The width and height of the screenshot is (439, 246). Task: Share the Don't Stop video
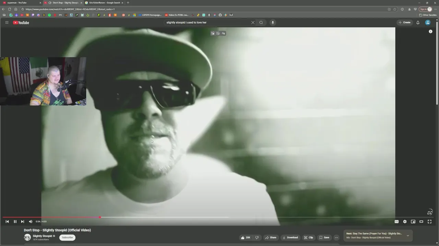tap(271, 237)
